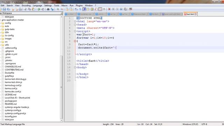Click the Windows (CR LF) status entry

click(x=190, y=124)
